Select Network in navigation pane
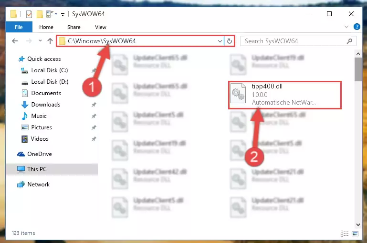Image resolution: width=367 pixels, height=243 pixels. [x=39, y=185]
